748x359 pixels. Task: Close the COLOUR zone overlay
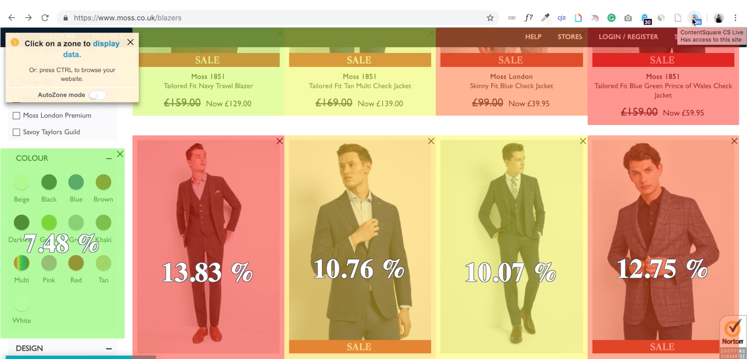tap(120, 154)
